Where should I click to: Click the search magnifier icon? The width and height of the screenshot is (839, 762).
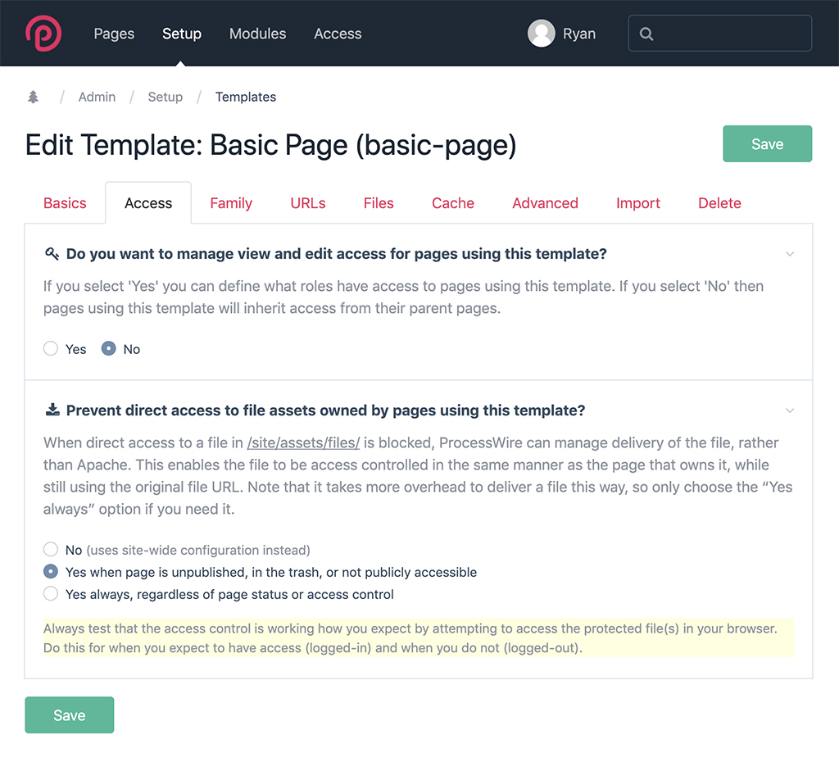click(x=646, y=34)
